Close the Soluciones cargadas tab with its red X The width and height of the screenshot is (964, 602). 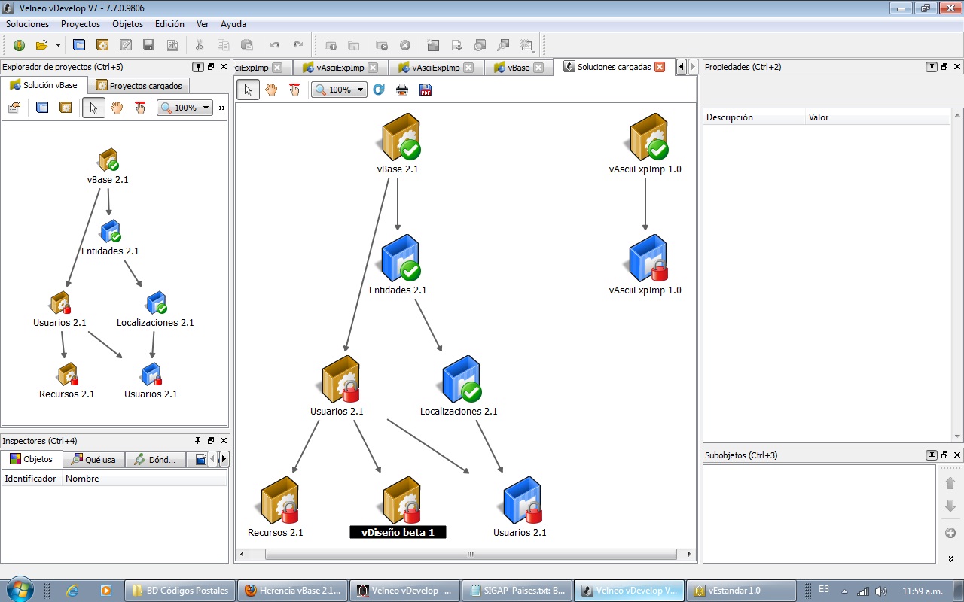pyautogui.click(x=660, y=67)
